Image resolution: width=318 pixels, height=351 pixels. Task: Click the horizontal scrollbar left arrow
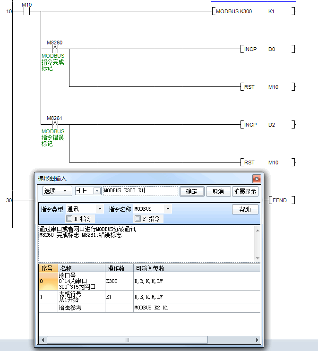(x=43, y=340)
